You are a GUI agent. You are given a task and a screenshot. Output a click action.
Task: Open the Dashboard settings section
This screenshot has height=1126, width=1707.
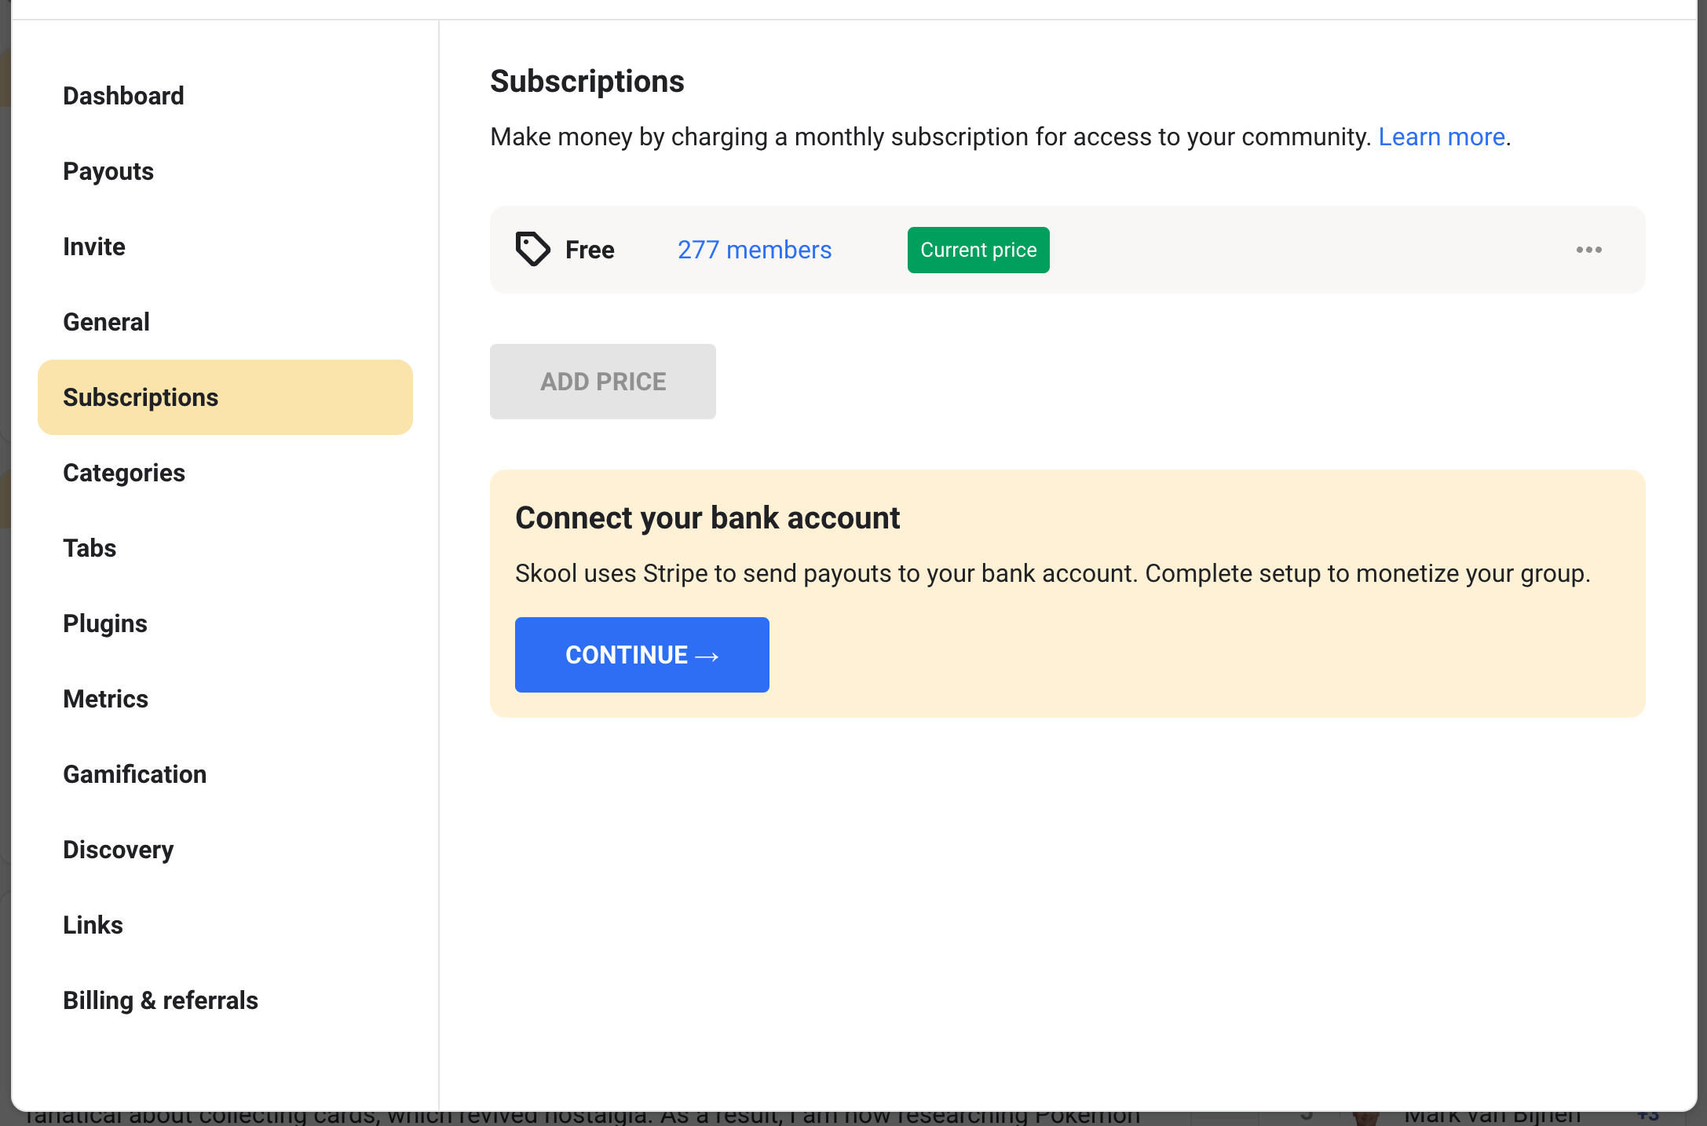click(123, 96)
